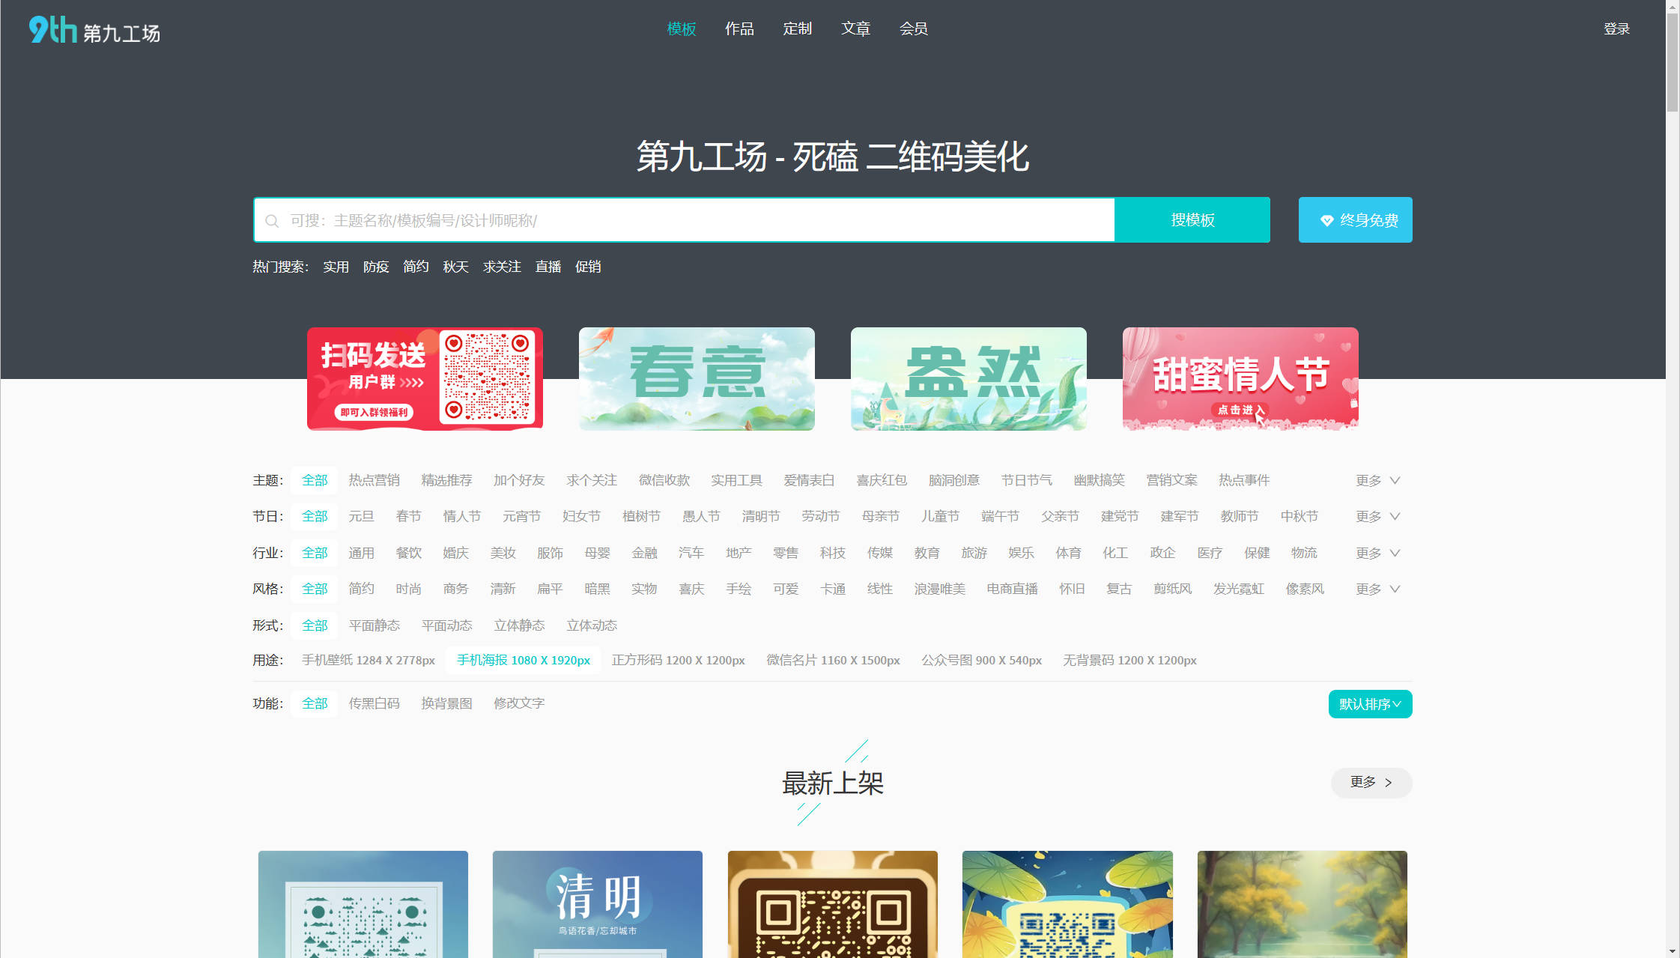Open the 春意 spring banner
The image size is (1680, 958).
696,378
